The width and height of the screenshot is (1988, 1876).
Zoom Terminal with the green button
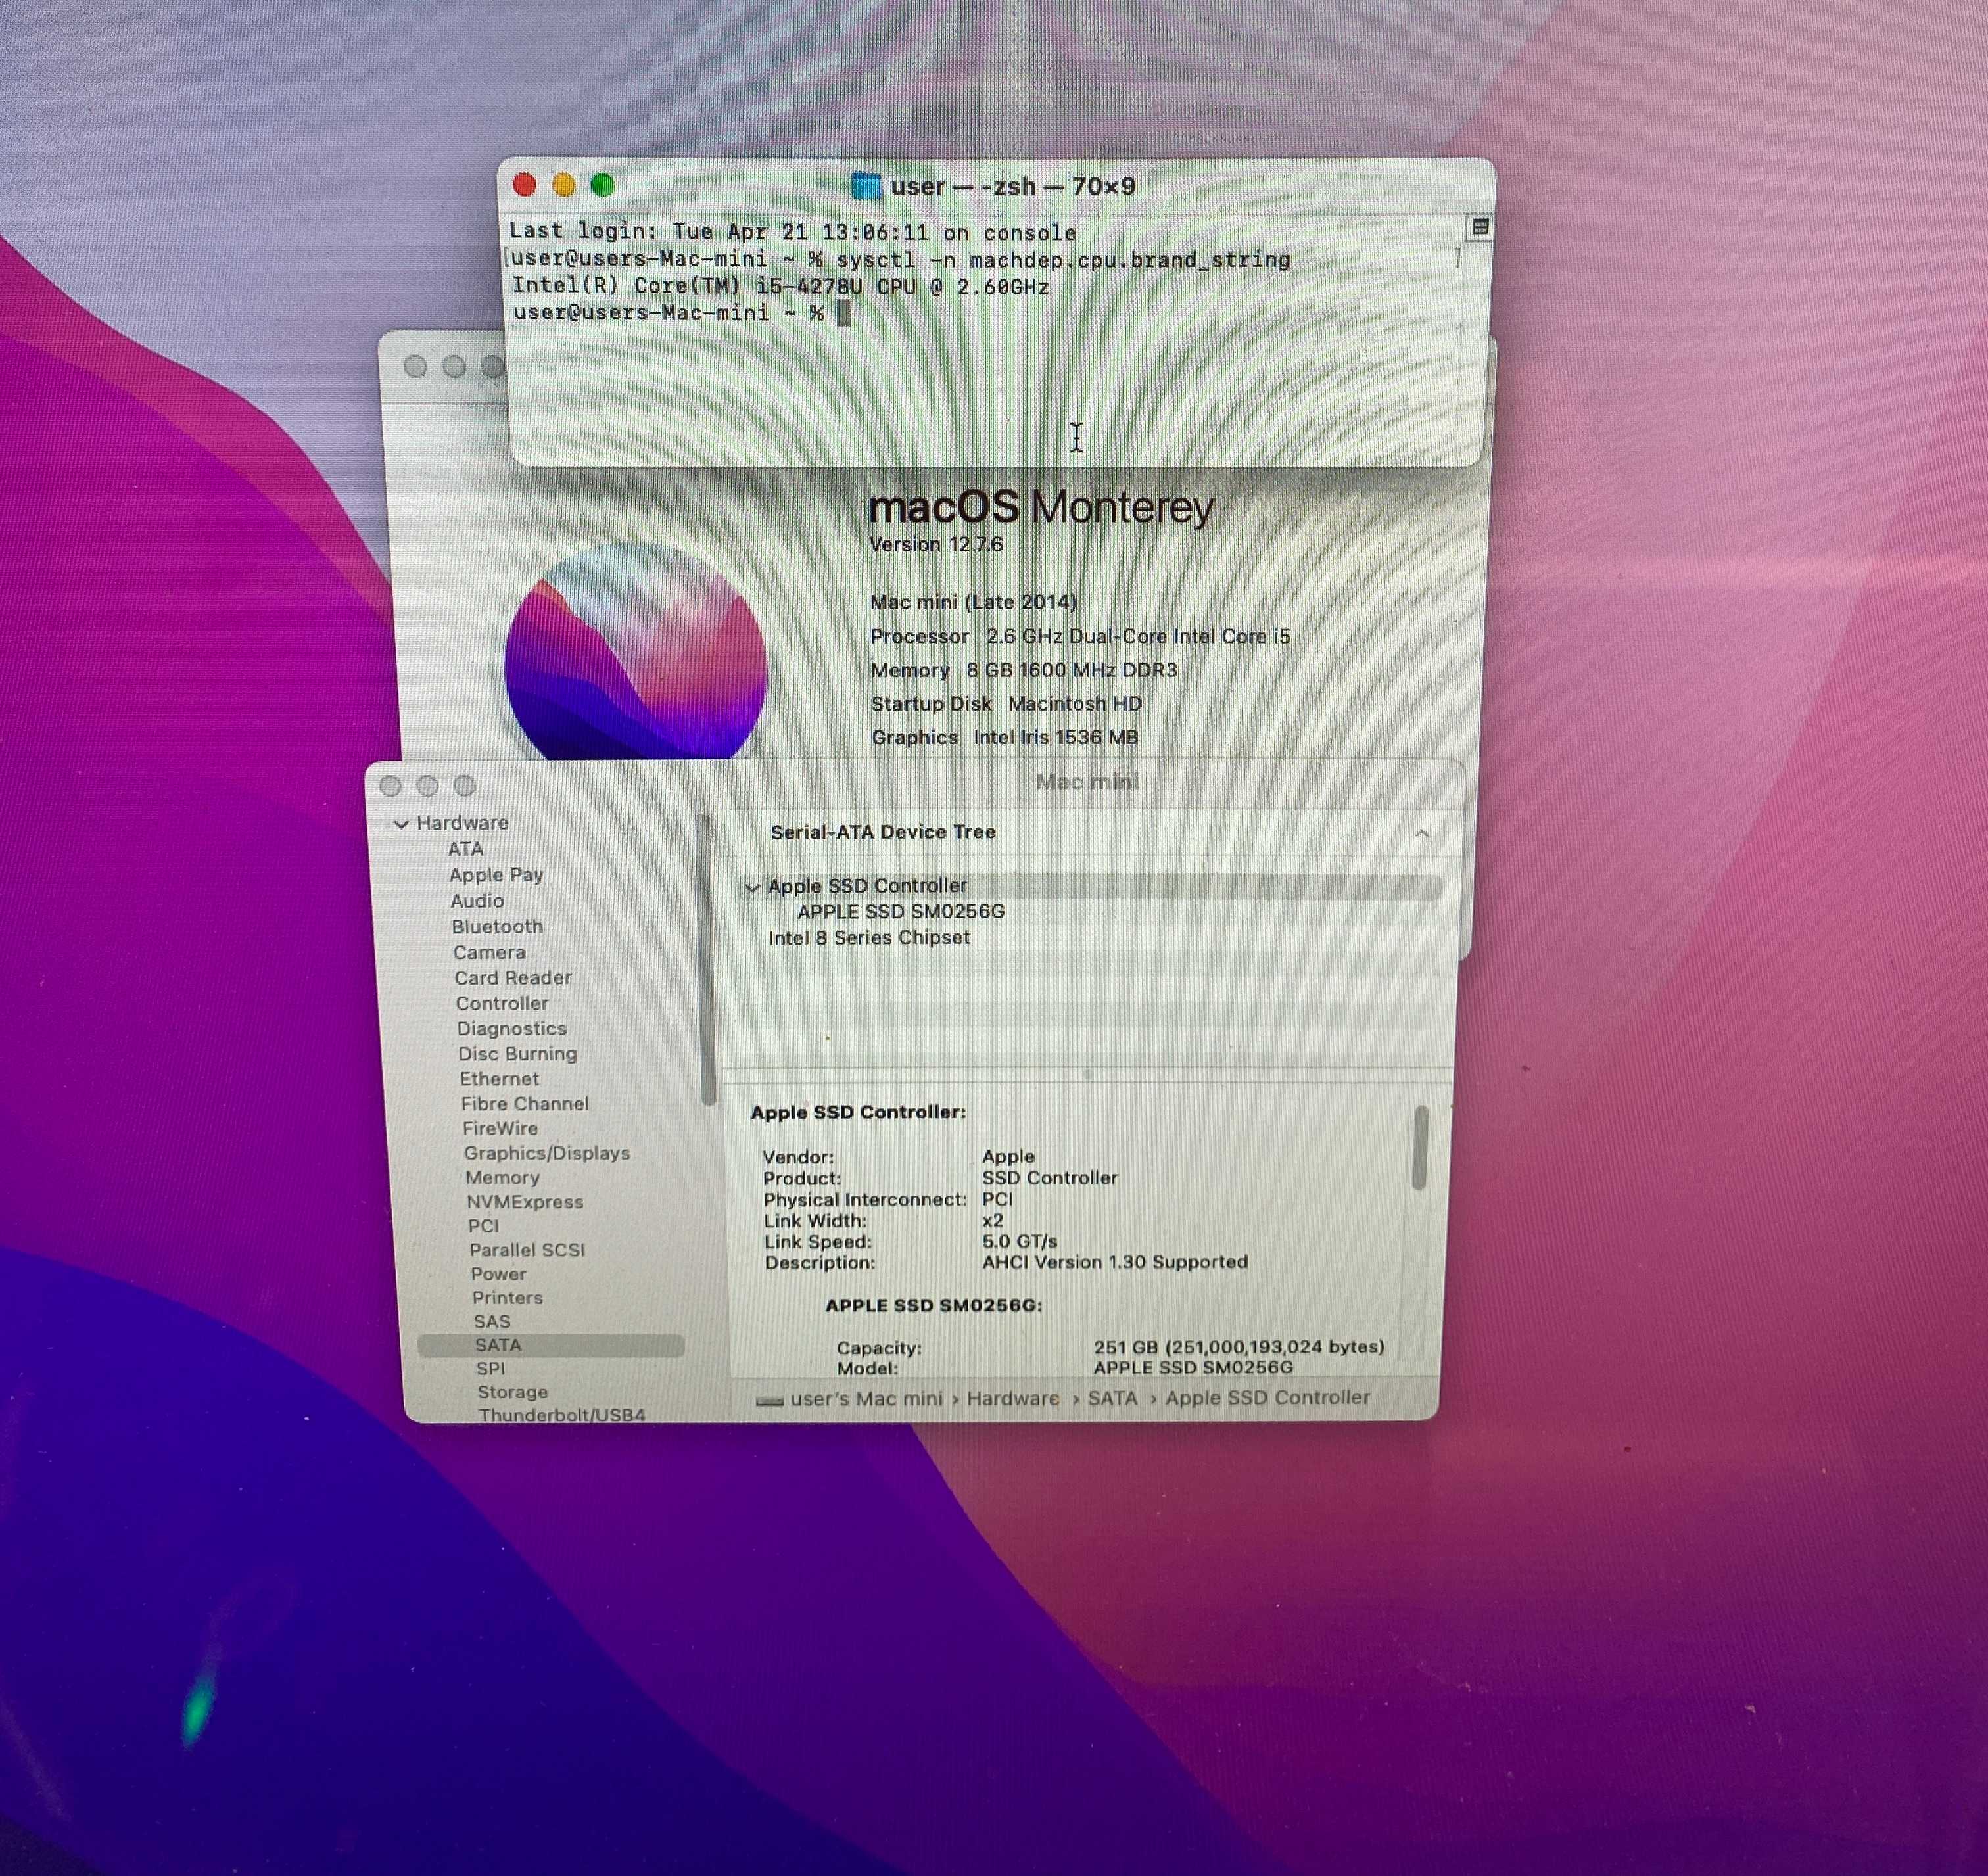click(602, 185)
